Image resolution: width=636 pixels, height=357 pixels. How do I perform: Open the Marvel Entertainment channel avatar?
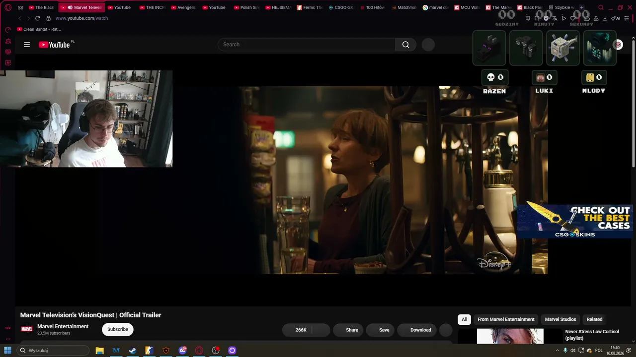point(27,329)
